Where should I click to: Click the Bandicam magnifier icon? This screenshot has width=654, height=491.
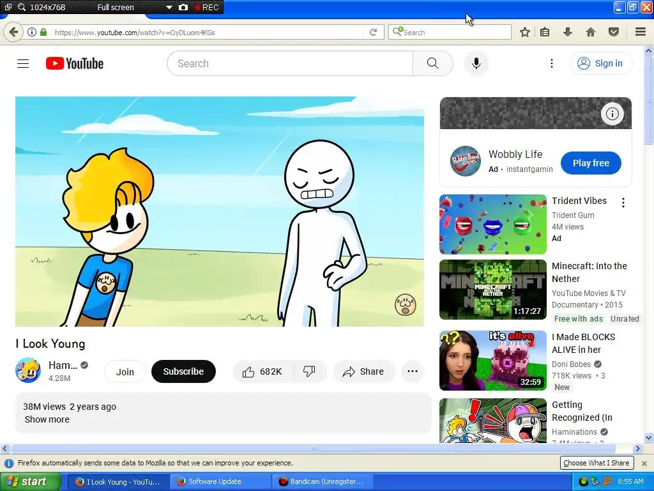(22, 7)
